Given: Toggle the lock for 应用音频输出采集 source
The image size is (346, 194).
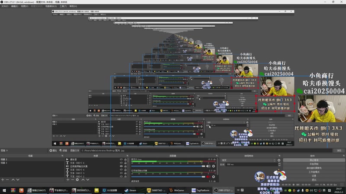Looking at the screenshot, I should click(x=125, y=166).
